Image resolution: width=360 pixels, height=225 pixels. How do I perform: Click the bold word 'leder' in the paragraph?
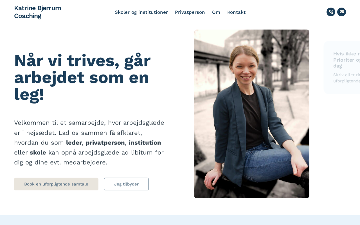(x=74, y=143)
